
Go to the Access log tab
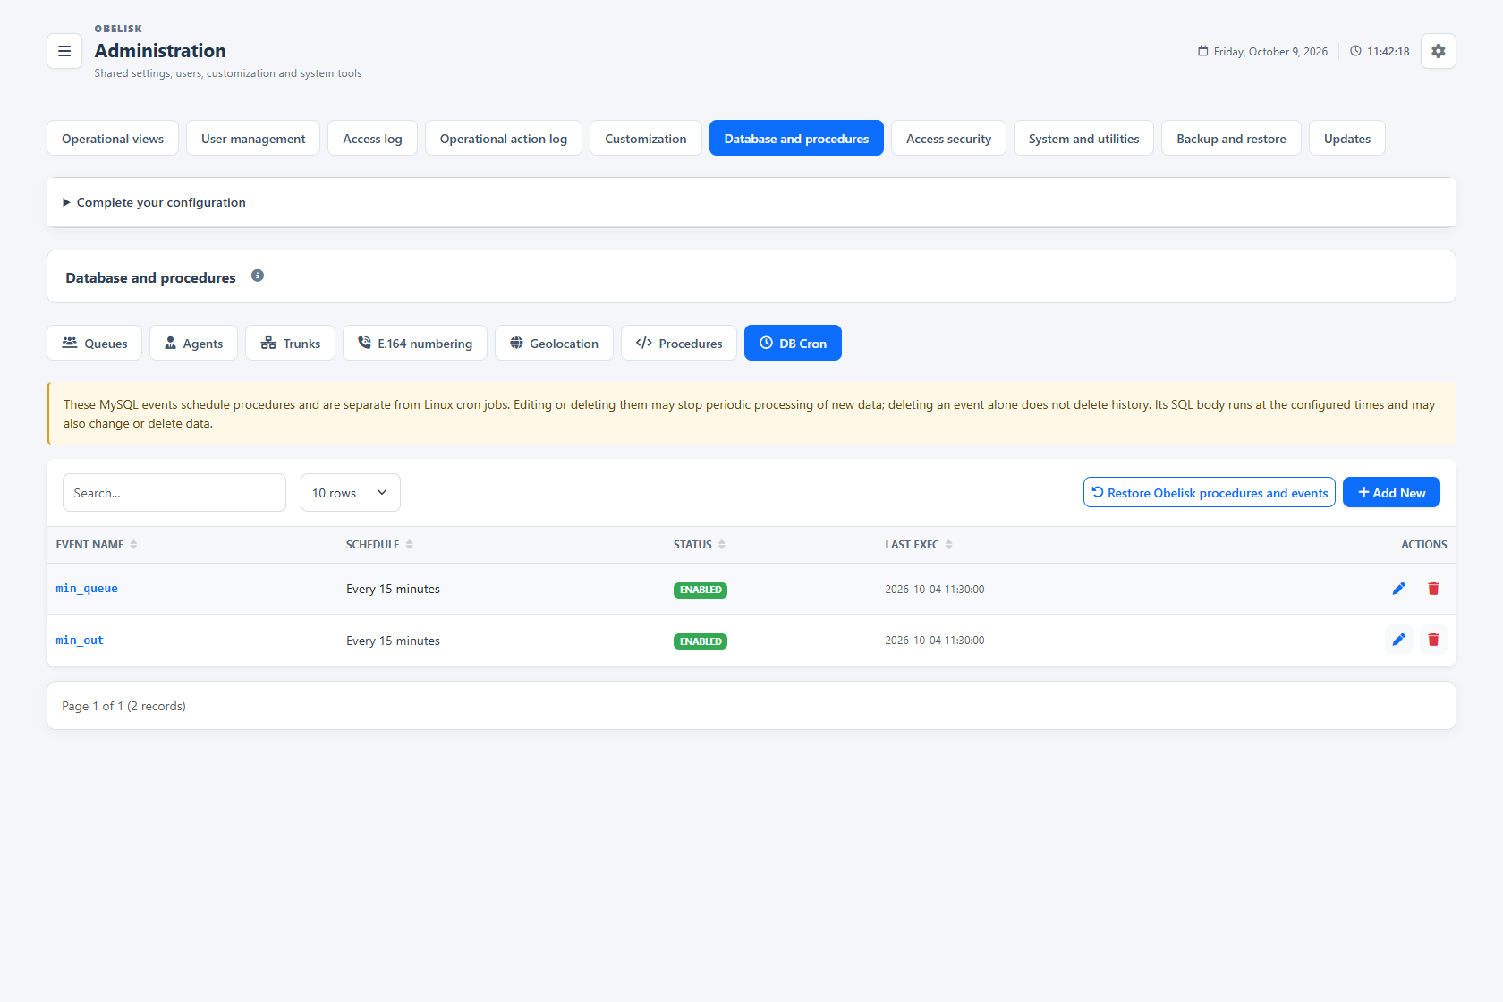tap(372, 138)
